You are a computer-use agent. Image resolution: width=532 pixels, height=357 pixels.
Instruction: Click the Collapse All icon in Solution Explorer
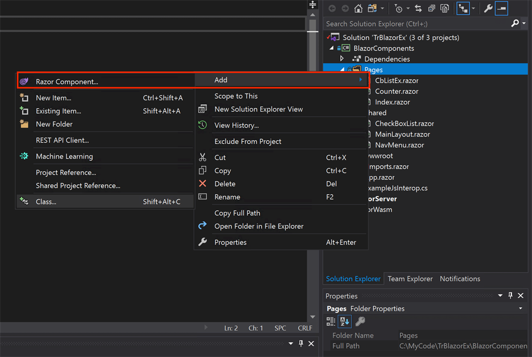pos(431,8)
